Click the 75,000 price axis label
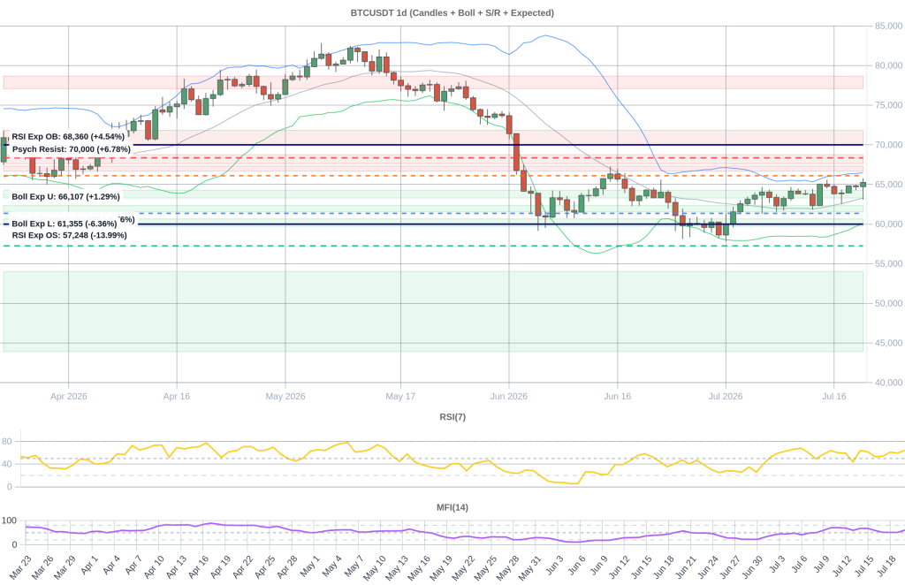This screenshot has width=905, height=585. pos(888,105)
